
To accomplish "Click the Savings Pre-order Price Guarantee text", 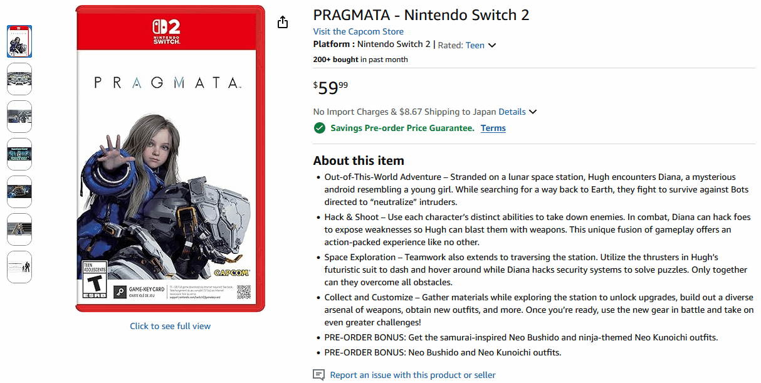I will 402,128.
